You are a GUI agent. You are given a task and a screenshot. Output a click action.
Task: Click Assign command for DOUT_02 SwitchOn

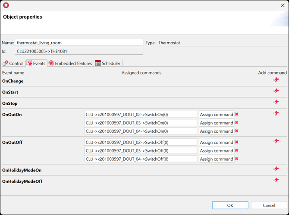coord(216,115)
